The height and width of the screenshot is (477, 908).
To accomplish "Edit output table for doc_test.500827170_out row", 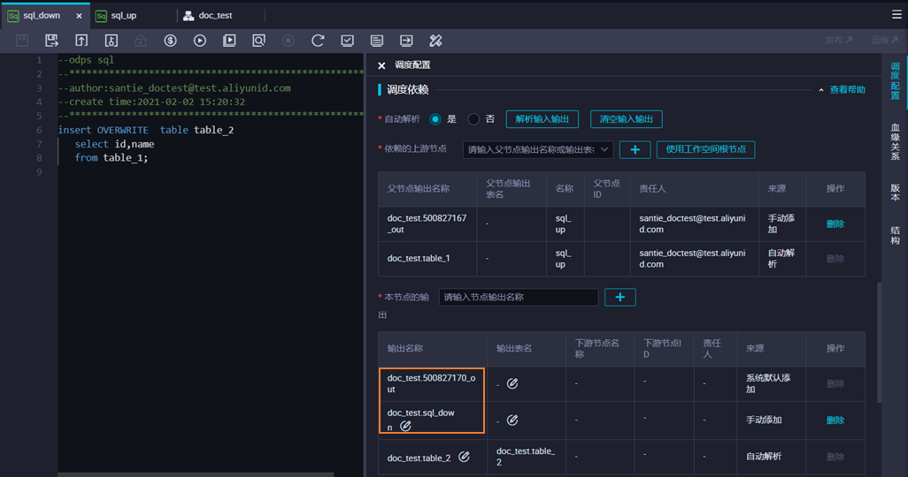I will pyautogui.click(x=512, y=383).
